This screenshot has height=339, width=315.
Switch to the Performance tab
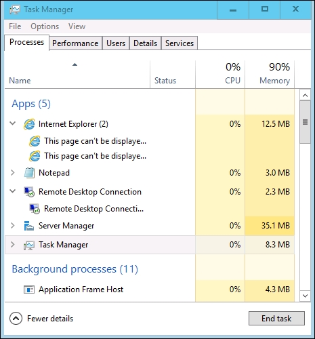click(x=75, y=43)
